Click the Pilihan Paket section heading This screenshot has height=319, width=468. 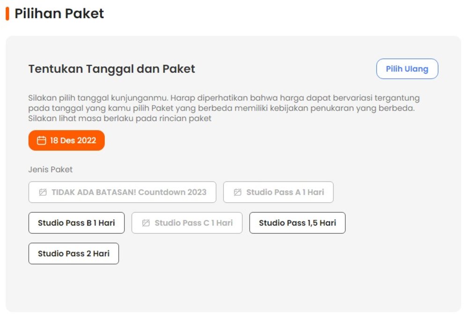point(59,14)
